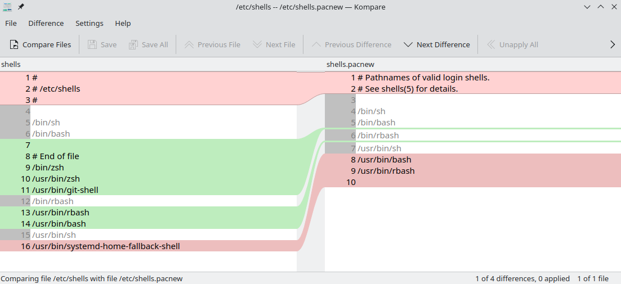Click the Kompare application icon in title bar
This screenshot has height=284, width=621.
[7, 7]
